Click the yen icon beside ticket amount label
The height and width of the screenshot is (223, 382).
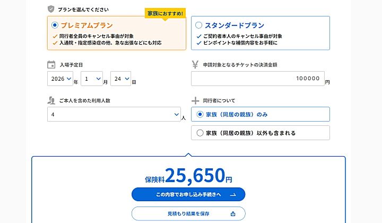point(195,65)
